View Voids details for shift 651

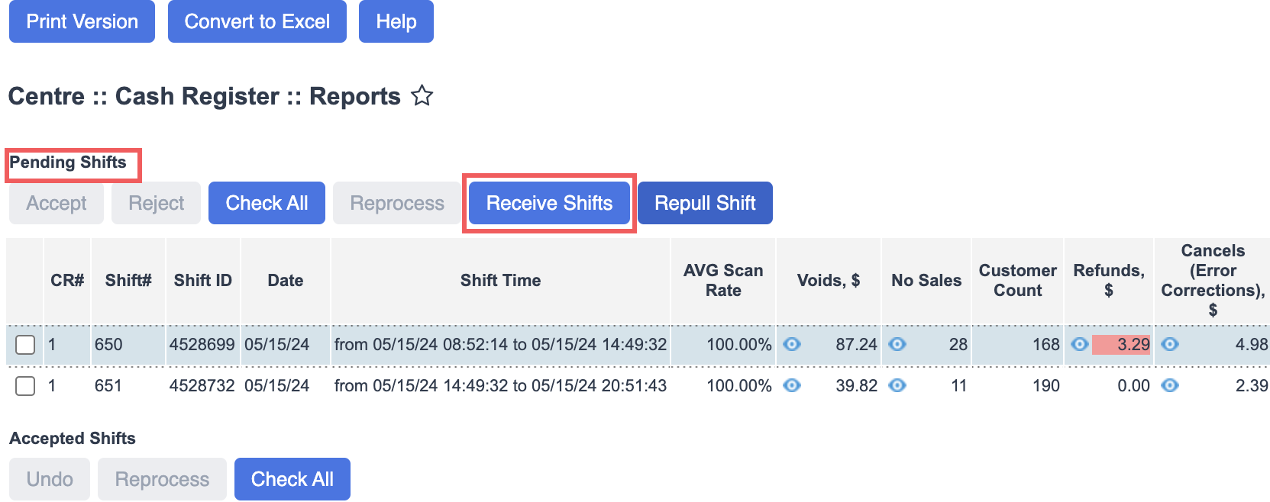coord(792,385)
